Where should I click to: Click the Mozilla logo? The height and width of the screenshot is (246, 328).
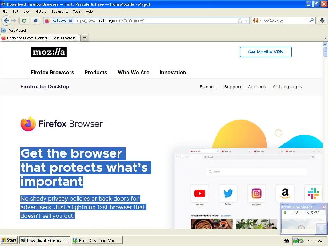coord(49,52)
